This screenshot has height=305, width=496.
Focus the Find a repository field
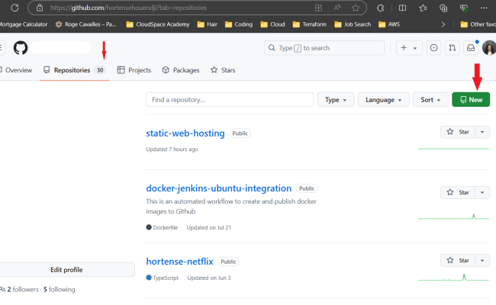click(x=230, y=100)
